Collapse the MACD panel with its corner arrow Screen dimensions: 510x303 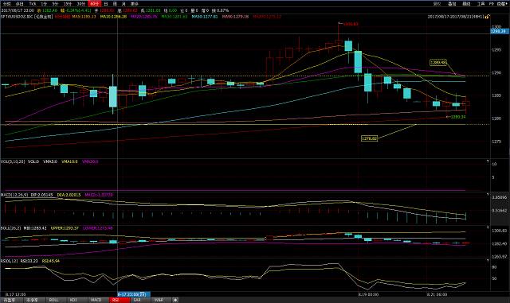[488, 195]
